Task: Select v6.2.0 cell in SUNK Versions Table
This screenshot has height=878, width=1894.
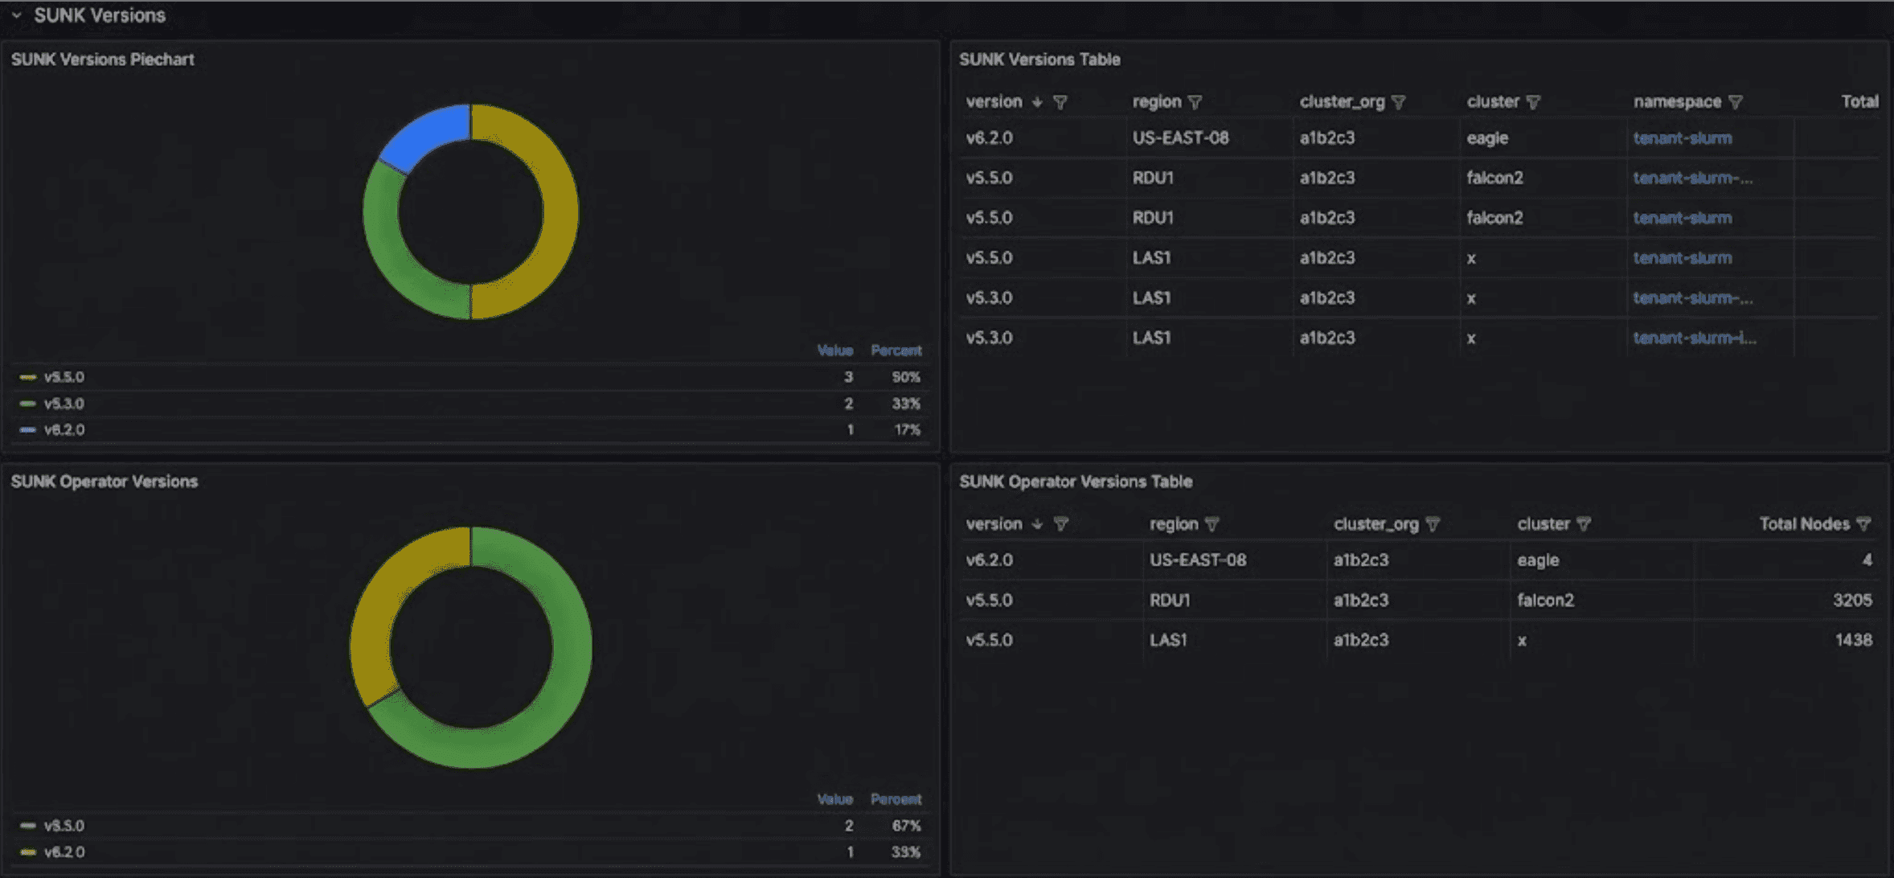Action: point(990,138)
